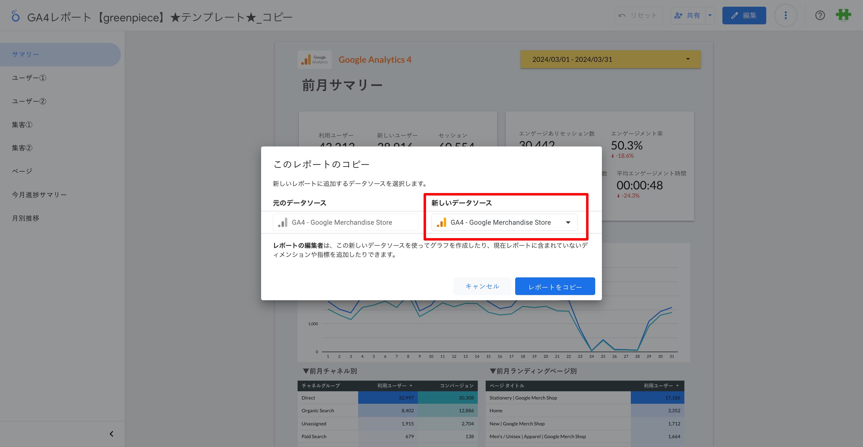Click the New | Google Merch Shop row
Screen dimensions: 863x447
(x=585, y=424)
